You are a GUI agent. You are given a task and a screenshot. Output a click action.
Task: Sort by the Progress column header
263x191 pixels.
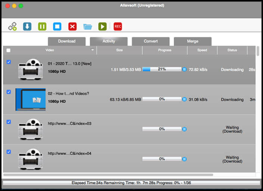[165, 50]
